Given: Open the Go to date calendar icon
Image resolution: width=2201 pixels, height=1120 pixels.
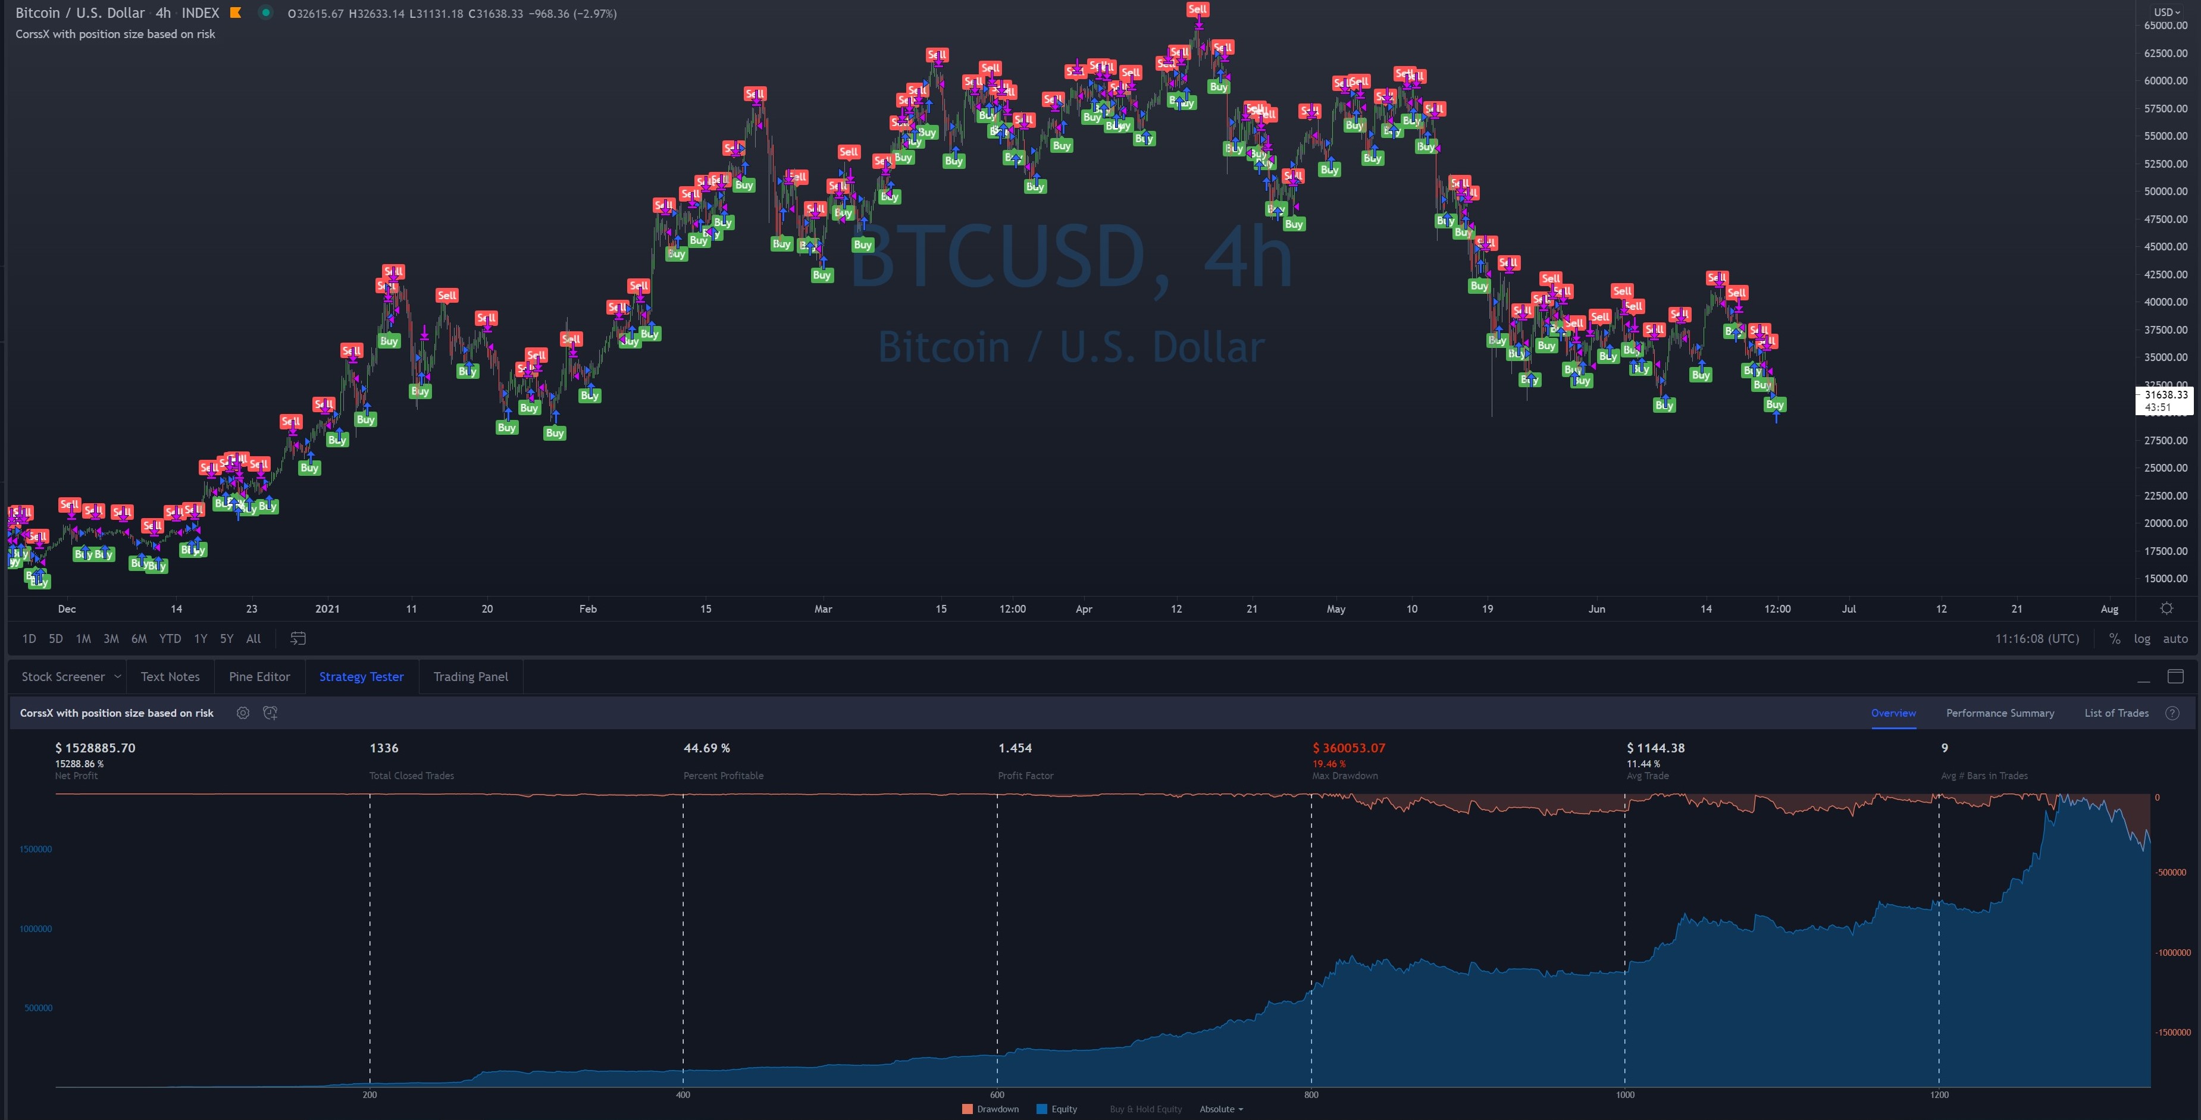Looking at the screenshot, I should (x=298, y=638).
